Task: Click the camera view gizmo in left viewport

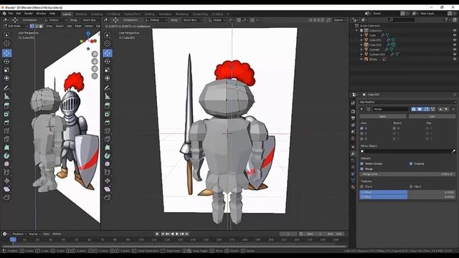Action: [95, 69]
